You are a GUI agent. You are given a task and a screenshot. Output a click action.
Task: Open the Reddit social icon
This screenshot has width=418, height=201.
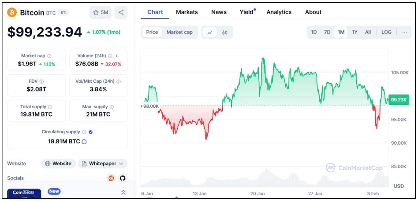111,178
